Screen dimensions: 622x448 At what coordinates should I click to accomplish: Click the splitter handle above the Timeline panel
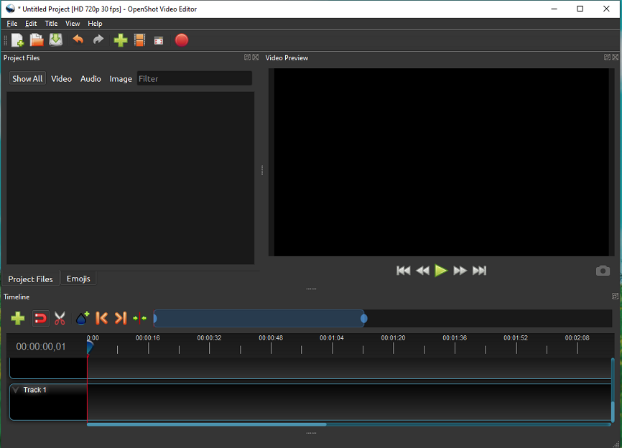[x=311, y=289]
